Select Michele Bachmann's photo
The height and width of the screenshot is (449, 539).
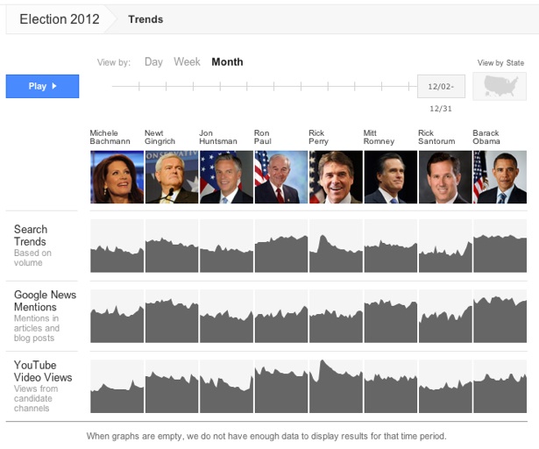coord(117,177)
